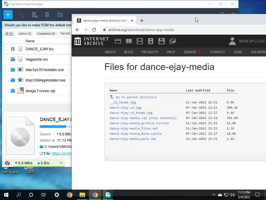
Task: Open Task View on taskbar
Action: (44, 195)
